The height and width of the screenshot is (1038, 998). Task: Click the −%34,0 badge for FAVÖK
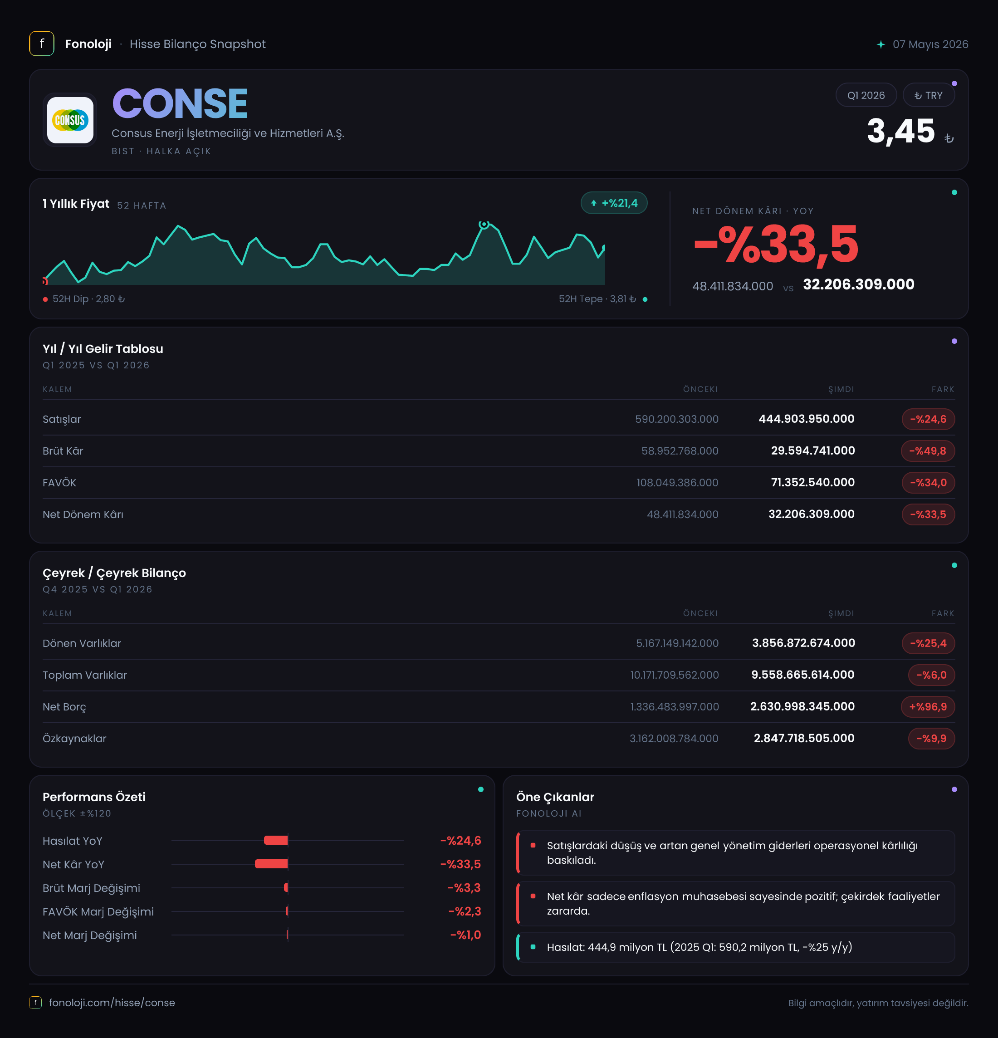(x=928, y=482)
